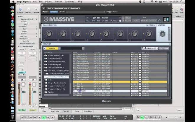Switch to the Piano Roll tab

coord(66,111)
